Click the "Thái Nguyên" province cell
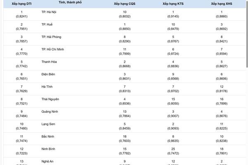The image size is (248, 165). 50,99
